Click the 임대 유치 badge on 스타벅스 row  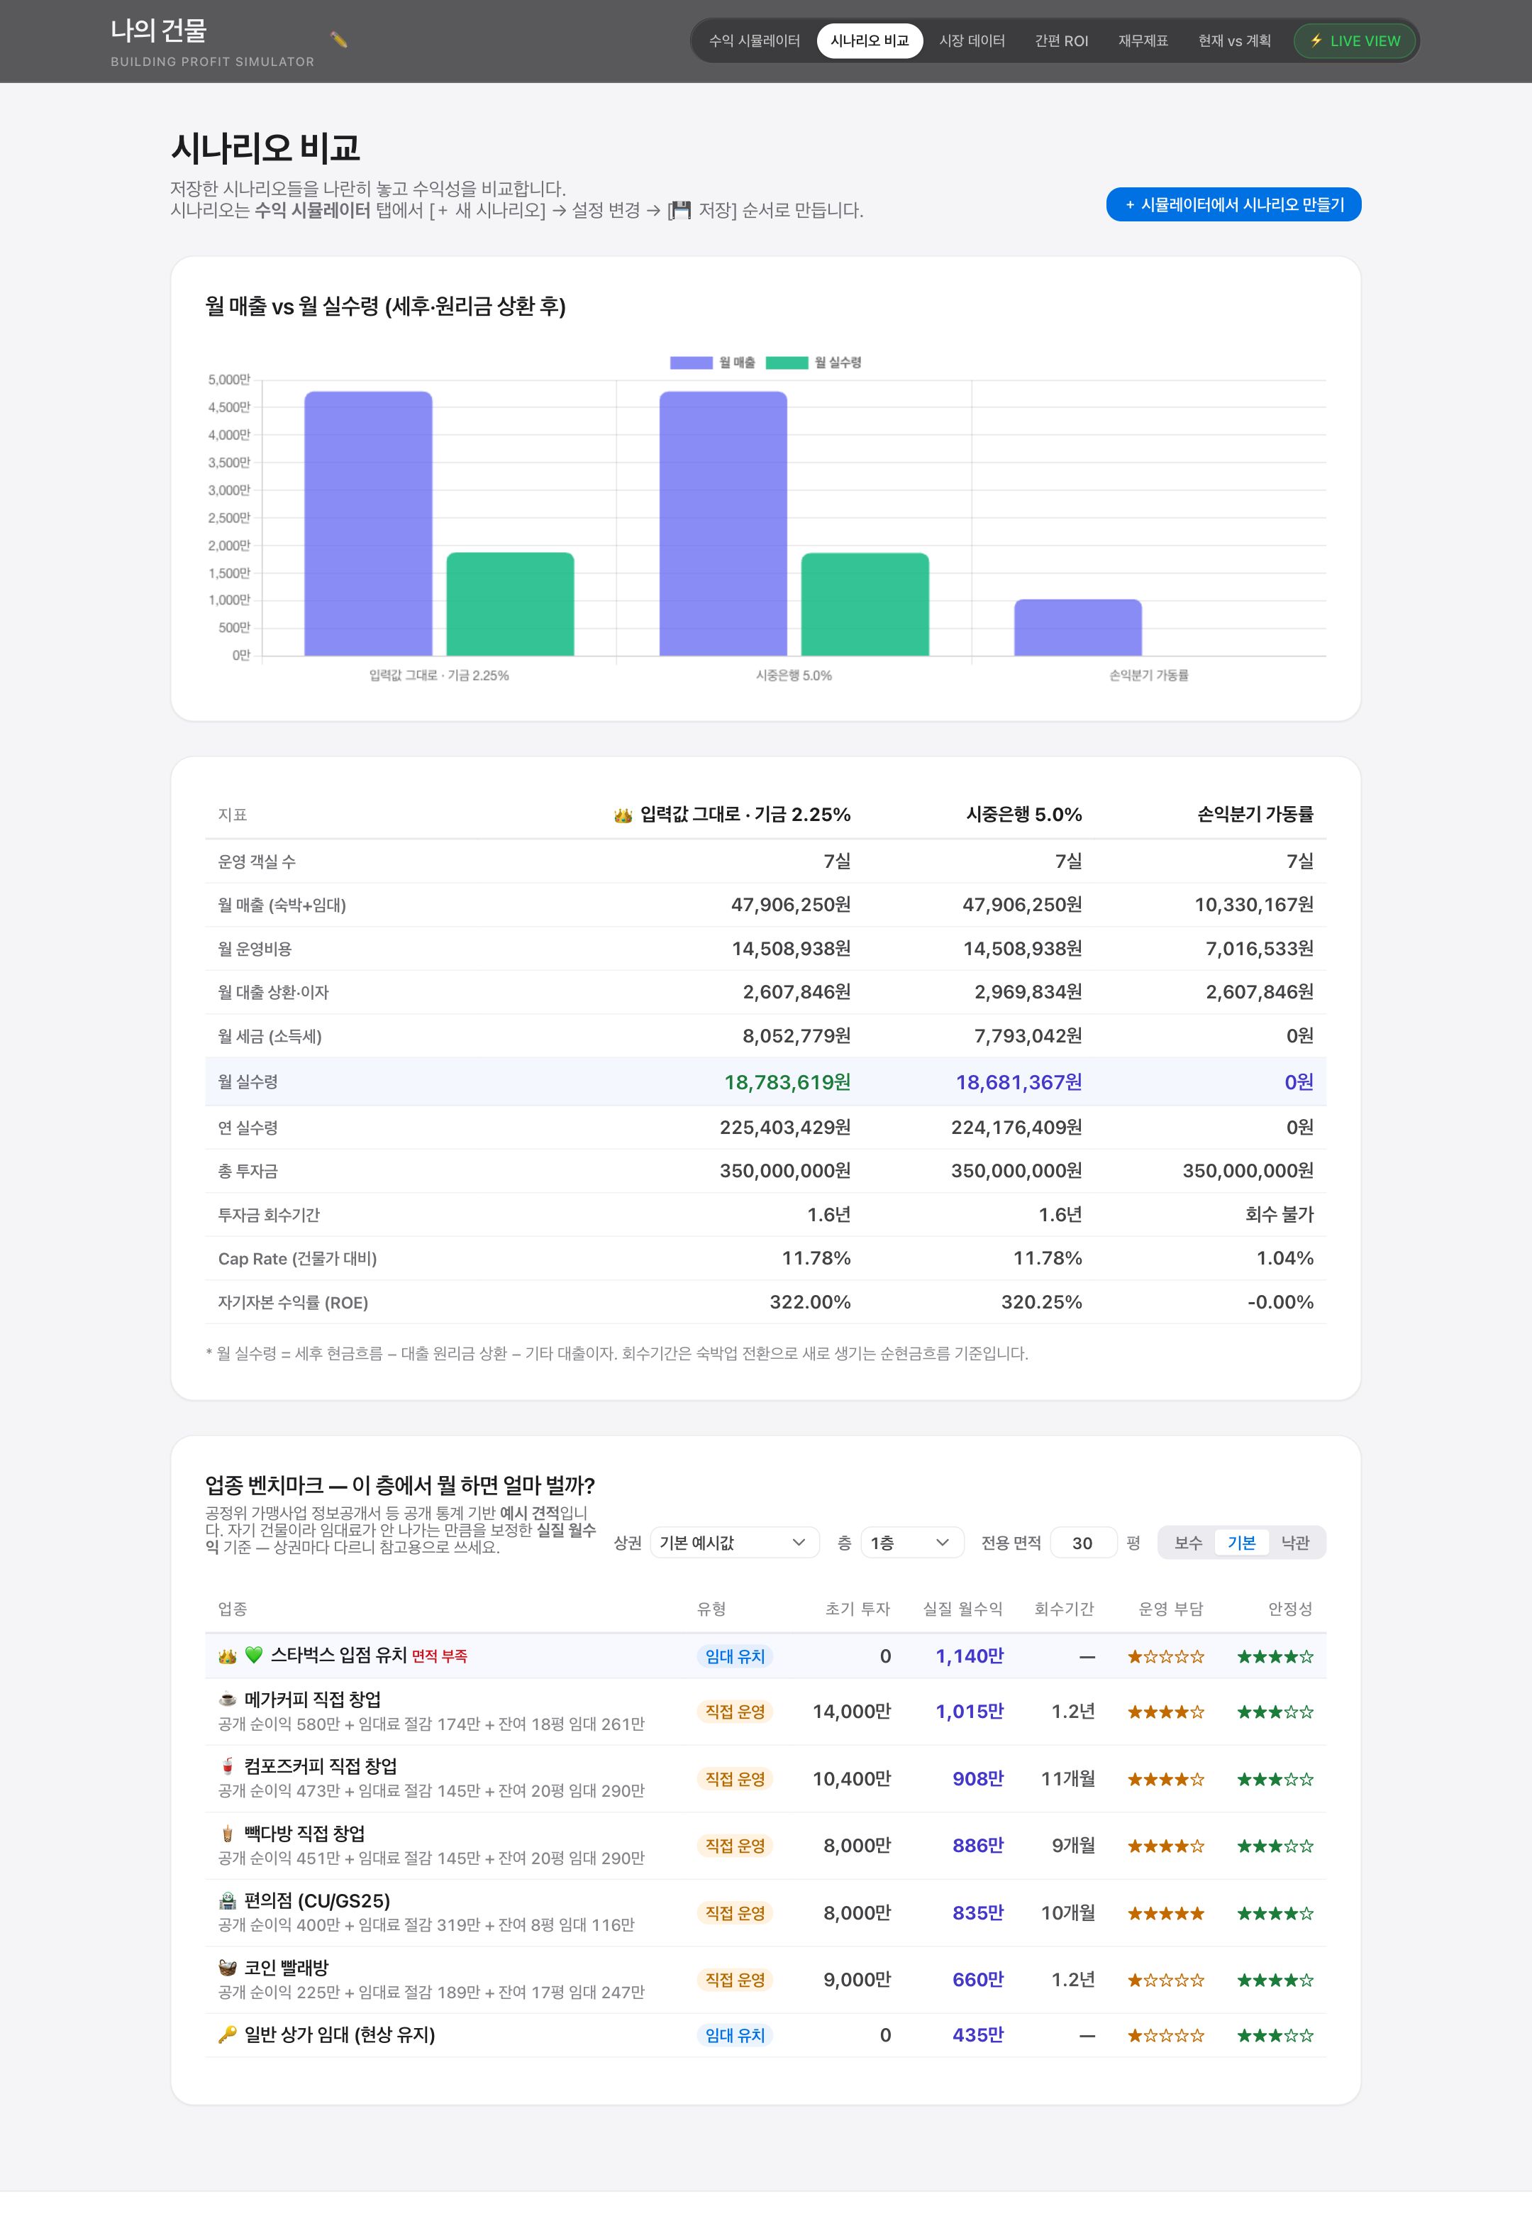(736, 1656)
